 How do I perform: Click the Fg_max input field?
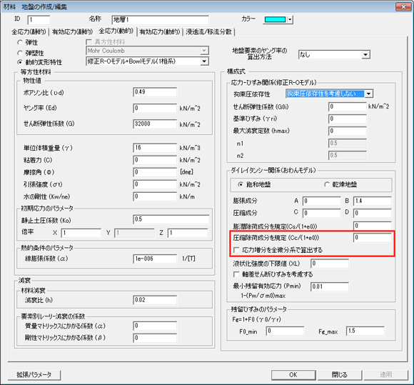coord(365,331)
